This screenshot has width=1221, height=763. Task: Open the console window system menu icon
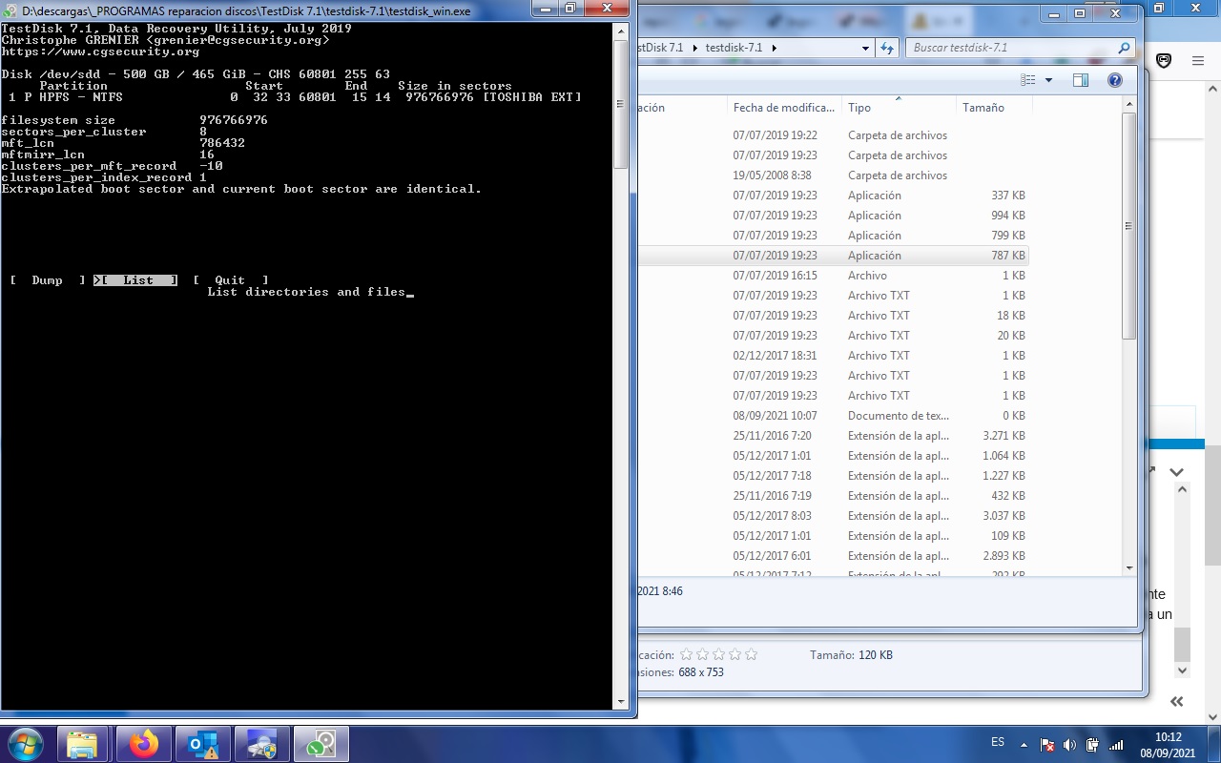click(x=10, y=10)
